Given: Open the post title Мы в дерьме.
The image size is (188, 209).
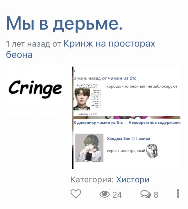Looking at the screenshot, I should point(64,23).
